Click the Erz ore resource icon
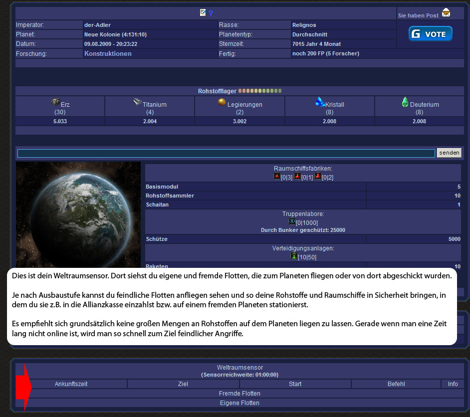The width and height of the screenshot is (470, 417). click(56, 102)
